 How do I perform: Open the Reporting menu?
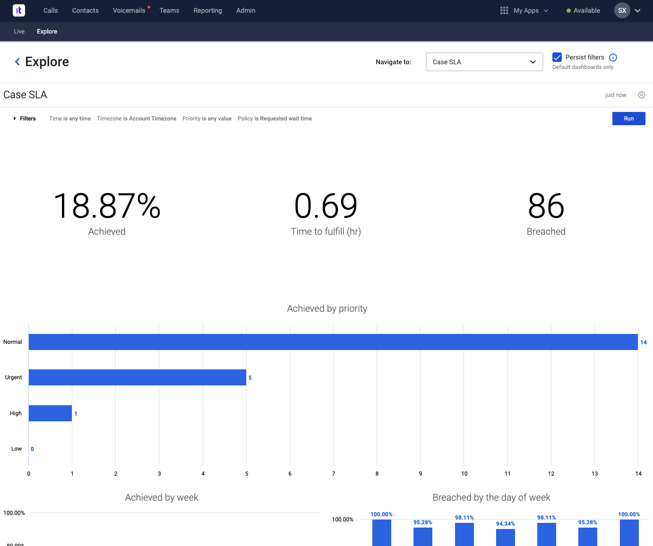208,10
